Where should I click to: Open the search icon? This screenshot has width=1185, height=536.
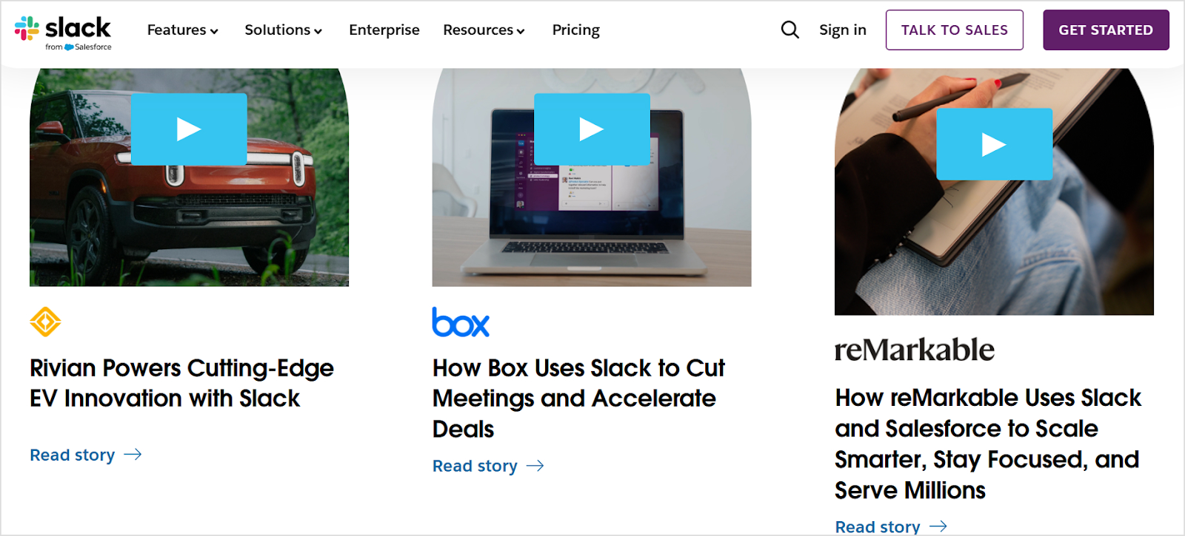(789, 30)
